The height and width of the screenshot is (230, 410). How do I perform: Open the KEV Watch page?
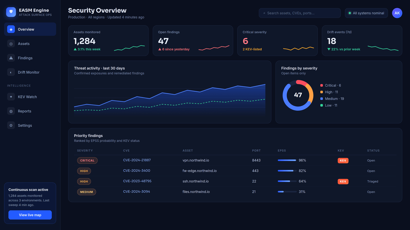tap(30, 97)
